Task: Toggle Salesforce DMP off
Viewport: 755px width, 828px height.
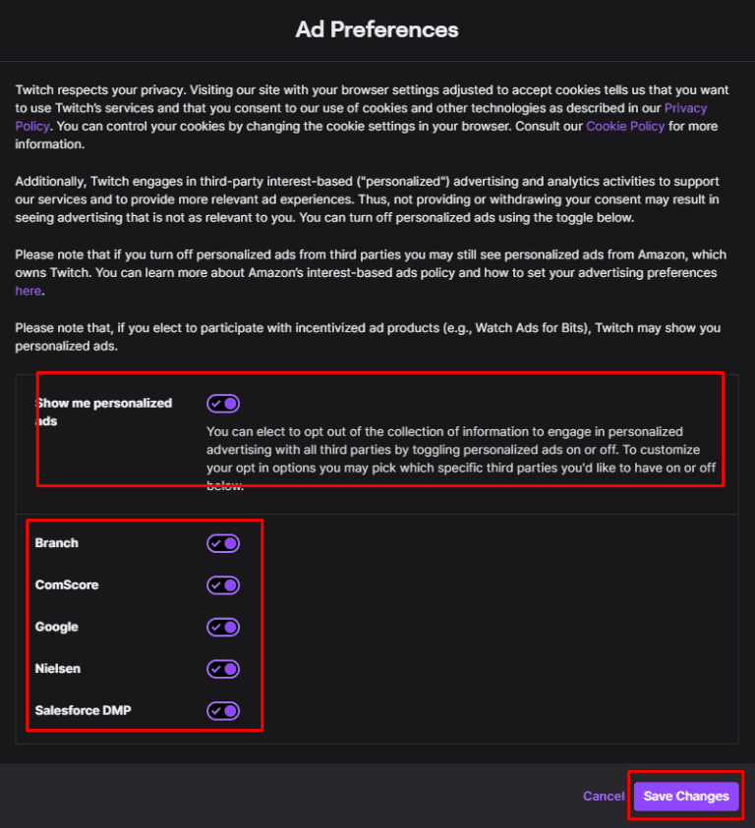Action: point(223,710)
